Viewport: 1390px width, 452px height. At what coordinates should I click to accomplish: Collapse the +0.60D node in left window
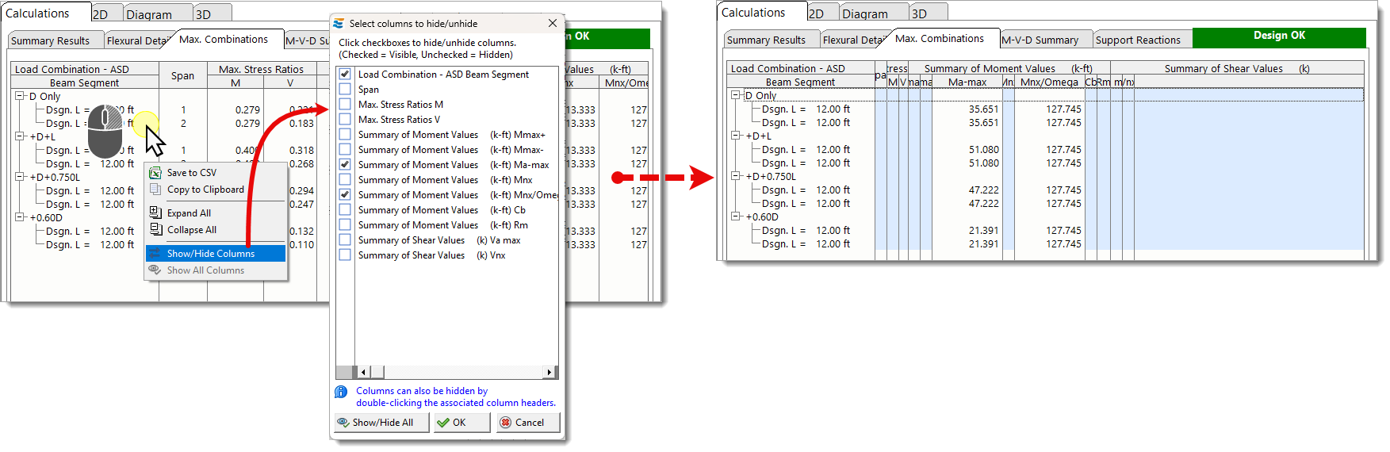pyautogui.click(x=20, y=217)
